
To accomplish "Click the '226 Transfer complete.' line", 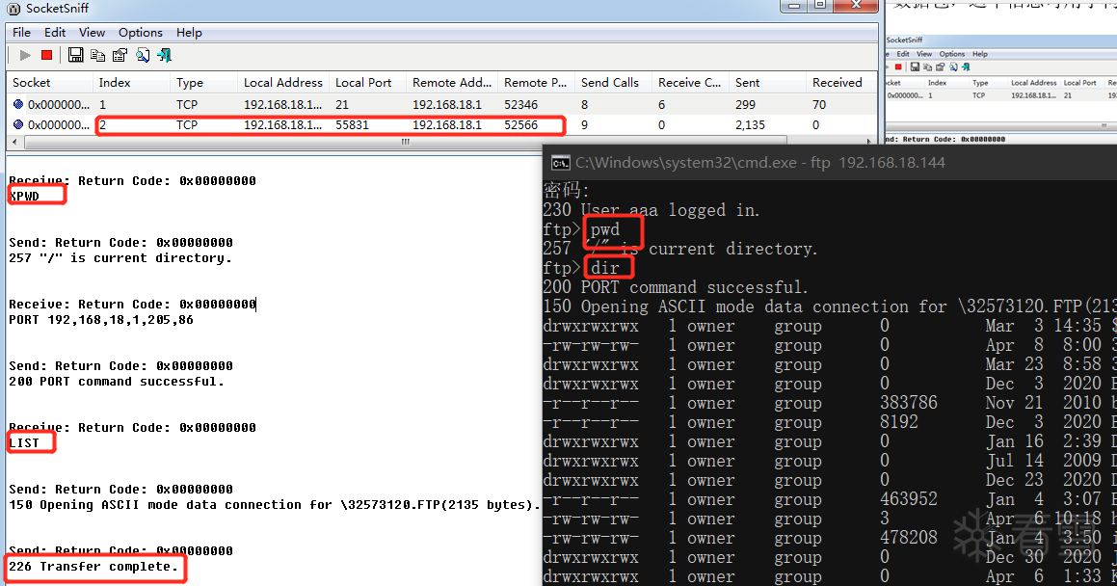I will click(x=93, y=567).
